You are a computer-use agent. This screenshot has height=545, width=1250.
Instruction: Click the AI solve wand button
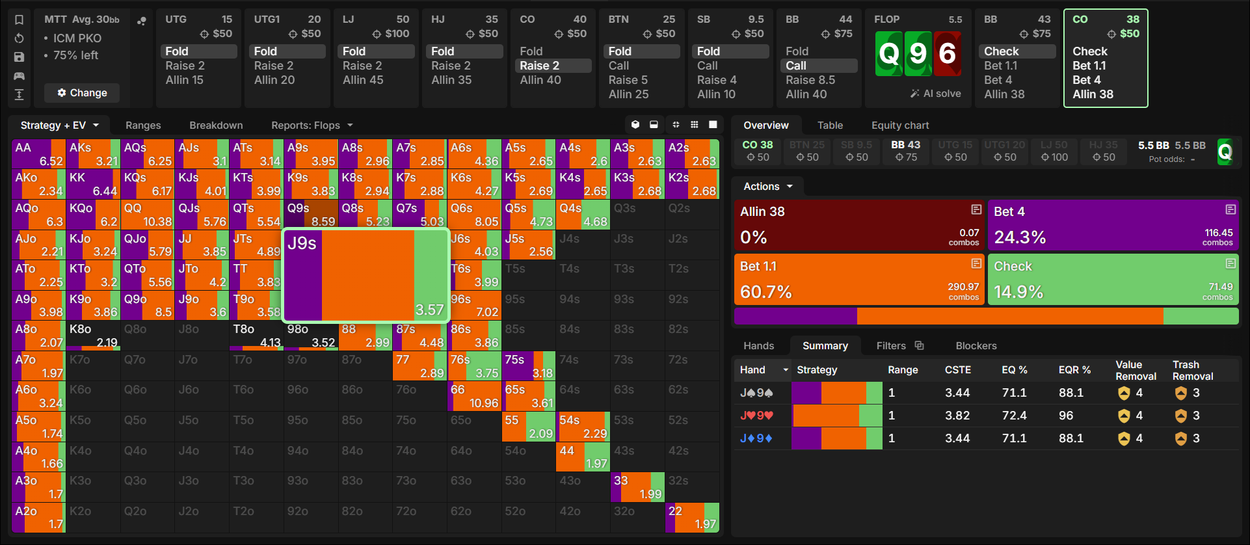(935, 94)
